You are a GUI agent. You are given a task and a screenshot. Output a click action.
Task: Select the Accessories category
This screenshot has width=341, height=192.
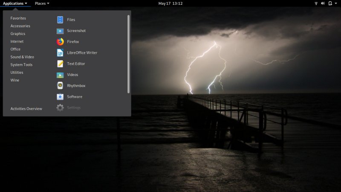(x=20, y=26)
